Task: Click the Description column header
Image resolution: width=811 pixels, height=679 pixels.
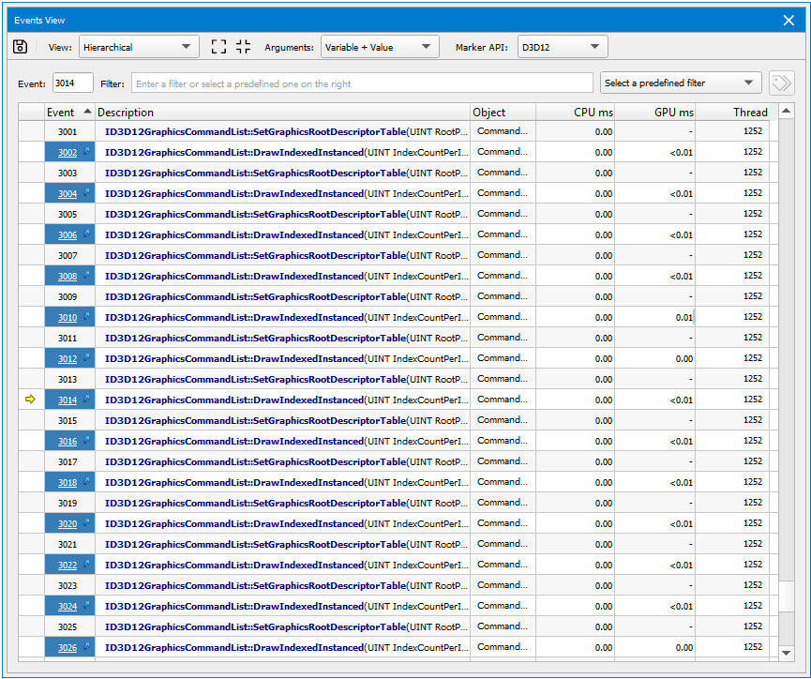Action: point(281,113)
